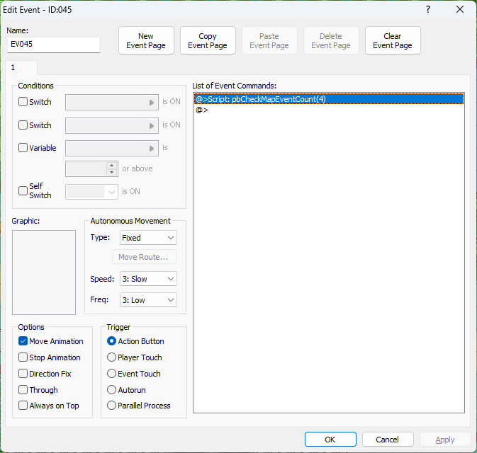Enable the Variable condition checkbox

23,149
